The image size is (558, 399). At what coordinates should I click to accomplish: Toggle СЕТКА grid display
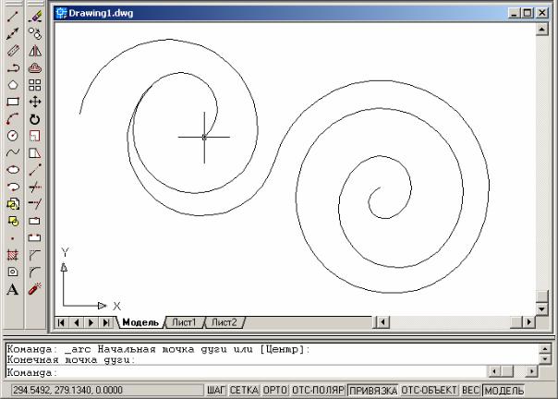pos(244,390)
